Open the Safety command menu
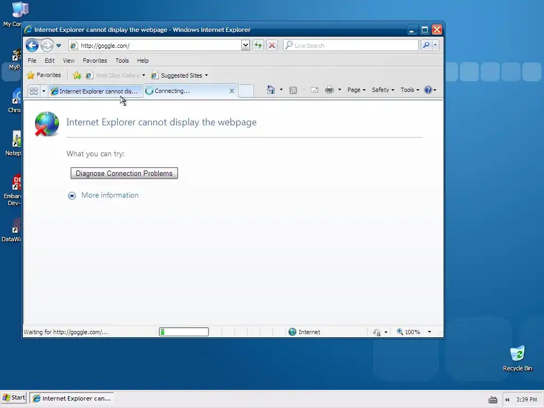 pyautogui.click(x=382, y=90)
